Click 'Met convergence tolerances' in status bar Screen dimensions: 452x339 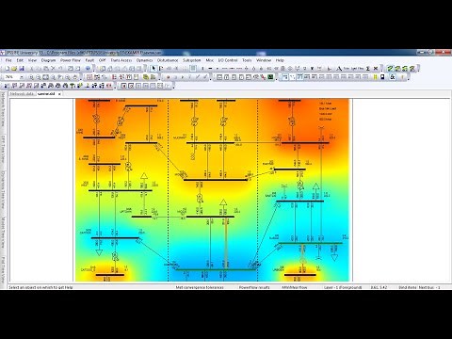pos(200,287)
